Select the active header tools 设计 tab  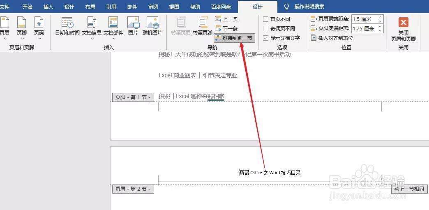click(x=258, y=7)
